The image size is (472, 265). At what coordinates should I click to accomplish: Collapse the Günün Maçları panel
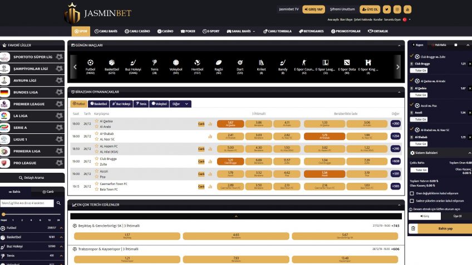click(399, 46)
